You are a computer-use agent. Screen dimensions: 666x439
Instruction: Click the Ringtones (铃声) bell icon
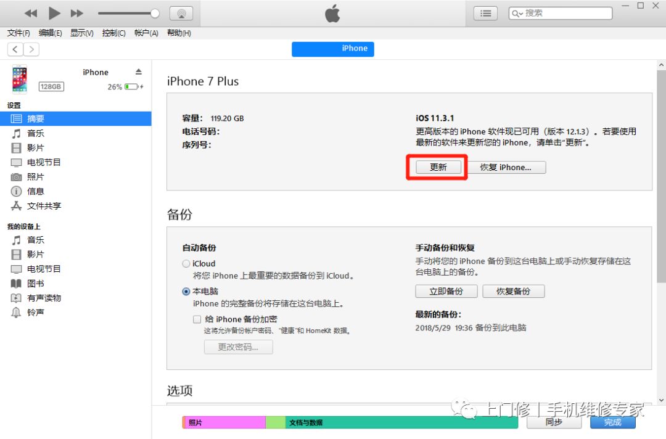click(16, 313)
